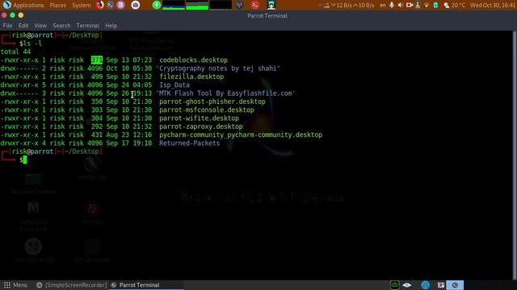The height and width of the screenshot is (290, 517).
Task: Click the '$ls -l' command text
Action: click(x=31, y=43)
